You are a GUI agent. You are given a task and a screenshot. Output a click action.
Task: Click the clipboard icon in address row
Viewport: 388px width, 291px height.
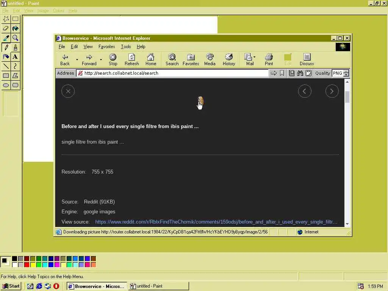pyautogui.click(x=308, y=73)
